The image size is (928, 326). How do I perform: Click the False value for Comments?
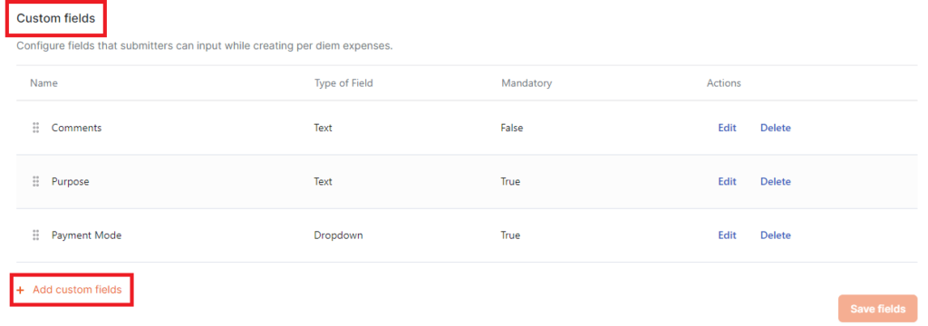tap(512, 128)
